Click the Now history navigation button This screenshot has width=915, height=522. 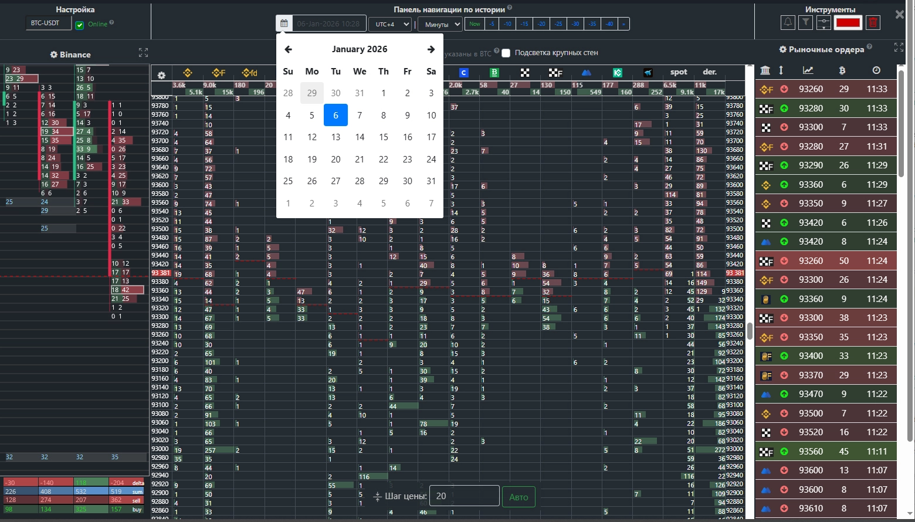[x=475, y=24]
